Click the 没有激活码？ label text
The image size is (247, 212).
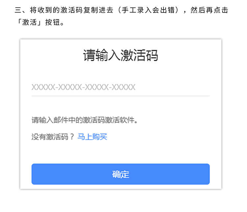(x=53, y=137)
